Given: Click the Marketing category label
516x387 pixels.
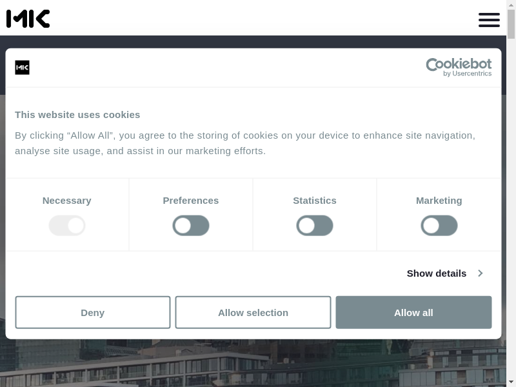Looking at the screenshot, I should click(439, 201).
